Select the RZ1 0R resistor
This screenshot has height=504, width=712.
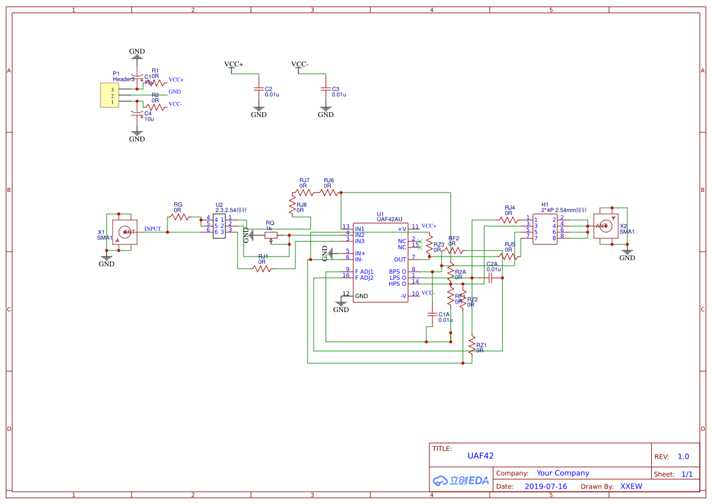(x=472, y=344)
